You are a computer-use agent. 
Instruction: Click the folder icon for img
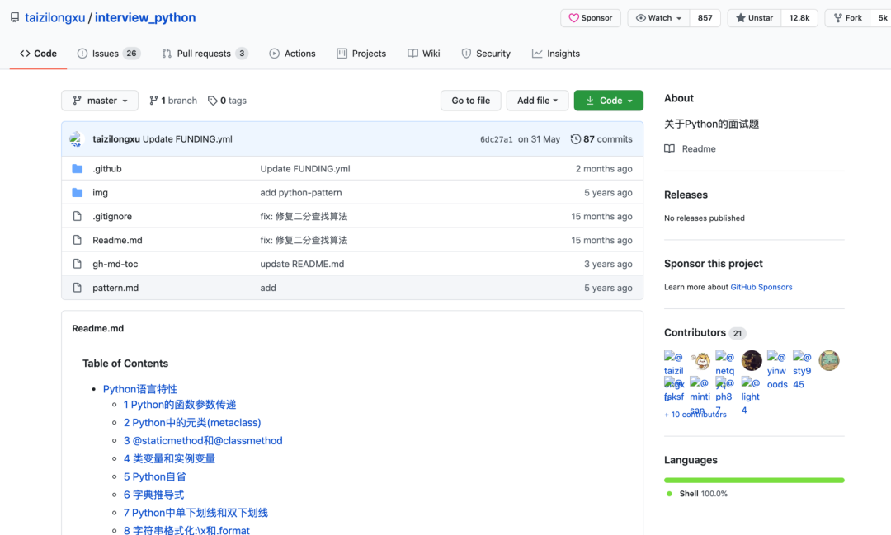(78, 193)
